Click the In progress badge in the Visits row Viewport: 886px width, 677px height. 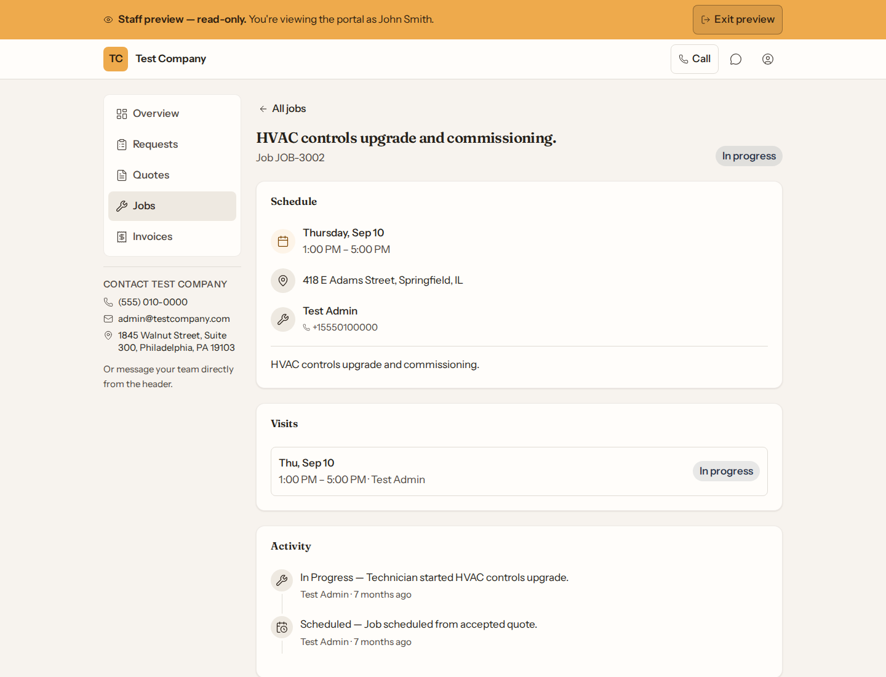pos(726,471)
